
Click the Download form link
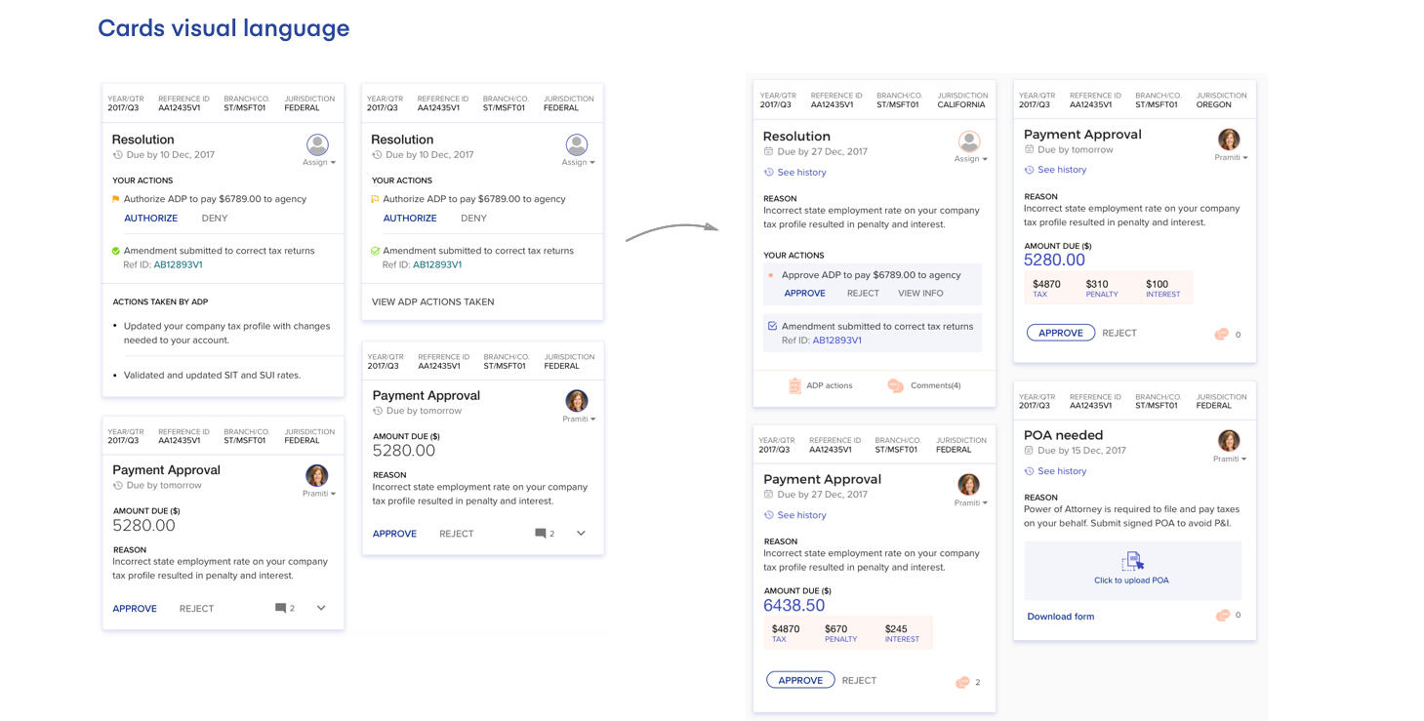(x=1061, y=617)
